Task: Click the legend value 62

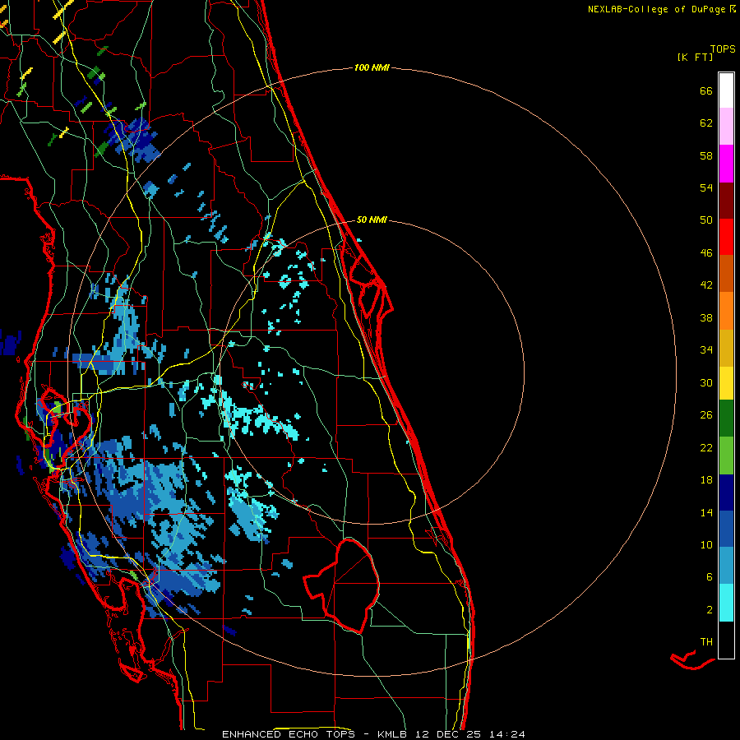Action: 706,123
